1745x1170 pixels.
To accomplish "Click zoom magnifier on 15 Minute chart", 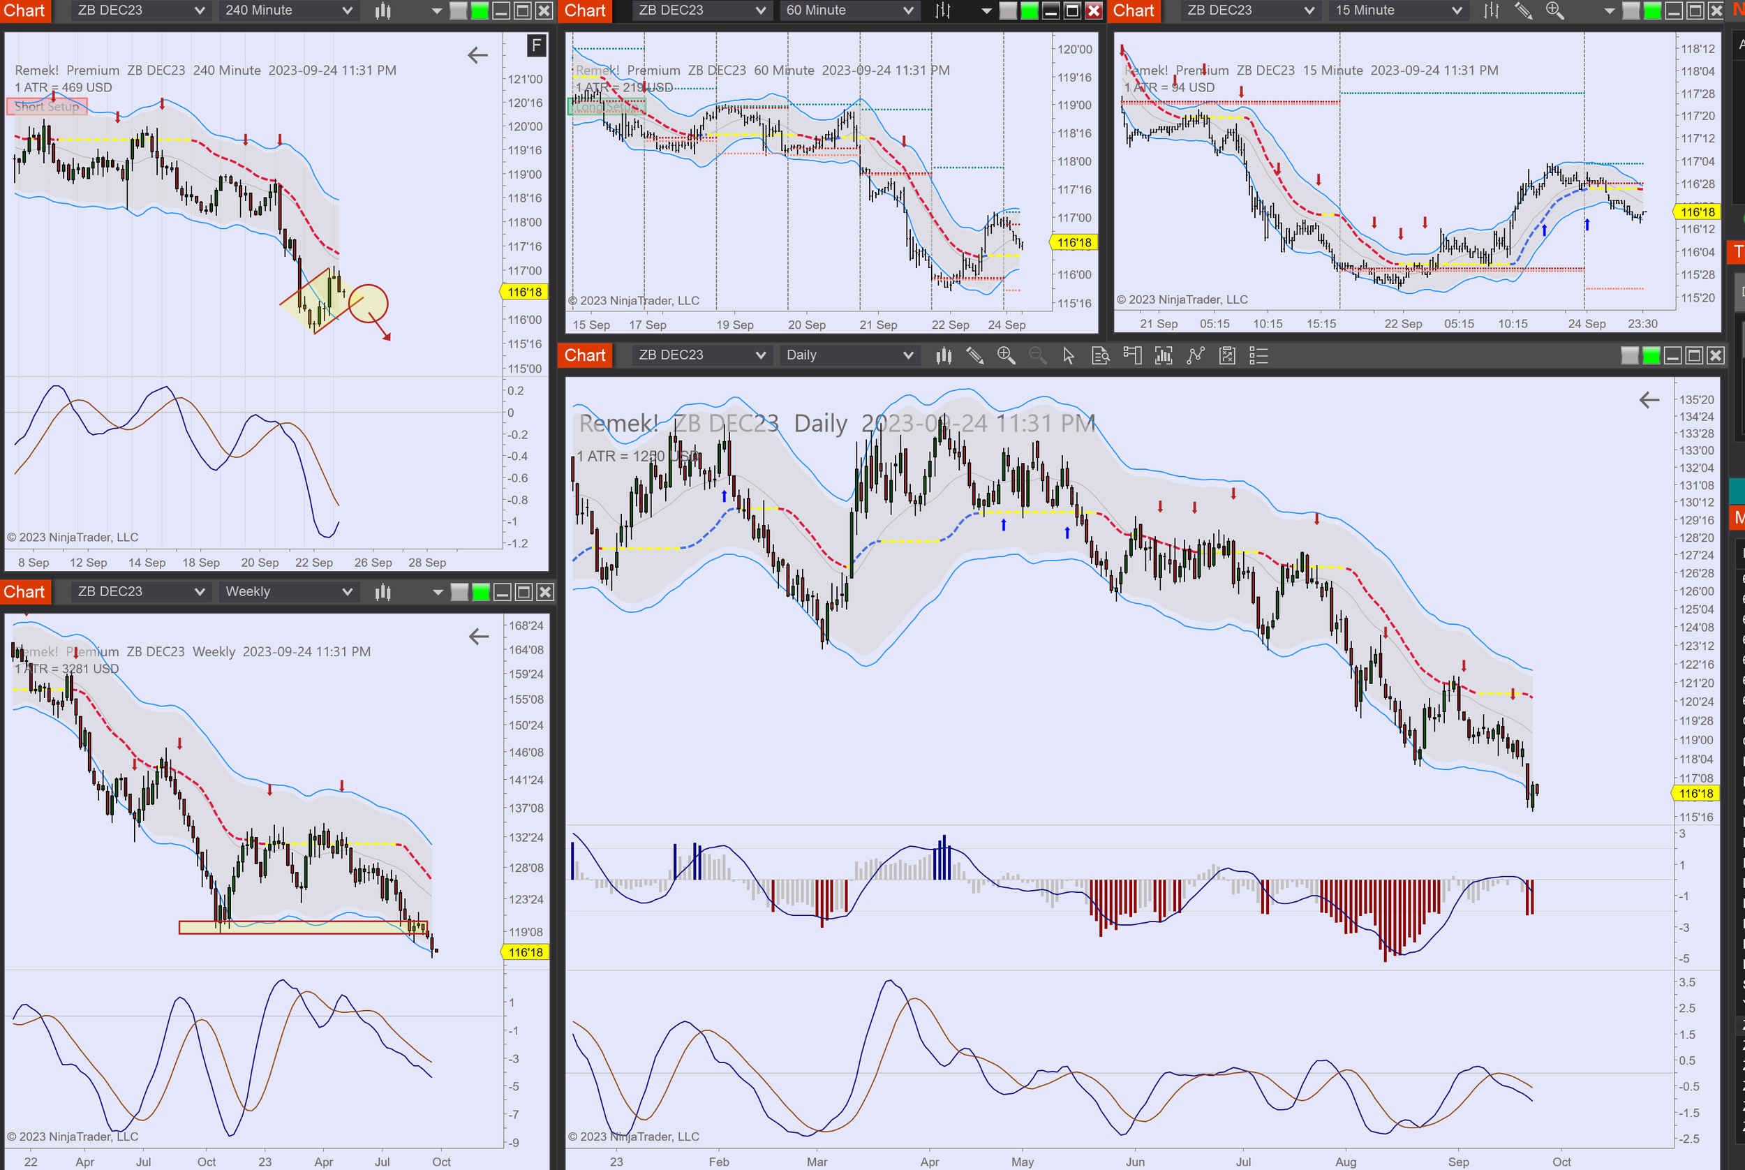I will click(x=1554, y=10).
